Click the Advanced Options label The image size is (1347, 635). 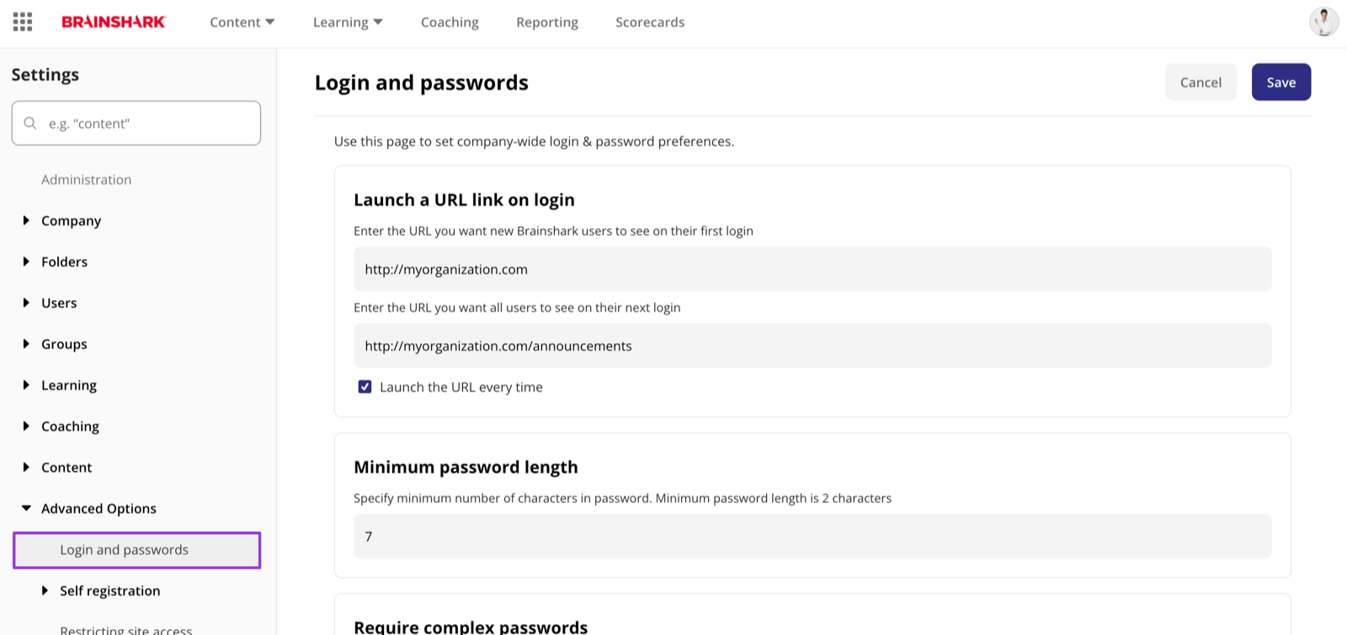pos(99,508)
